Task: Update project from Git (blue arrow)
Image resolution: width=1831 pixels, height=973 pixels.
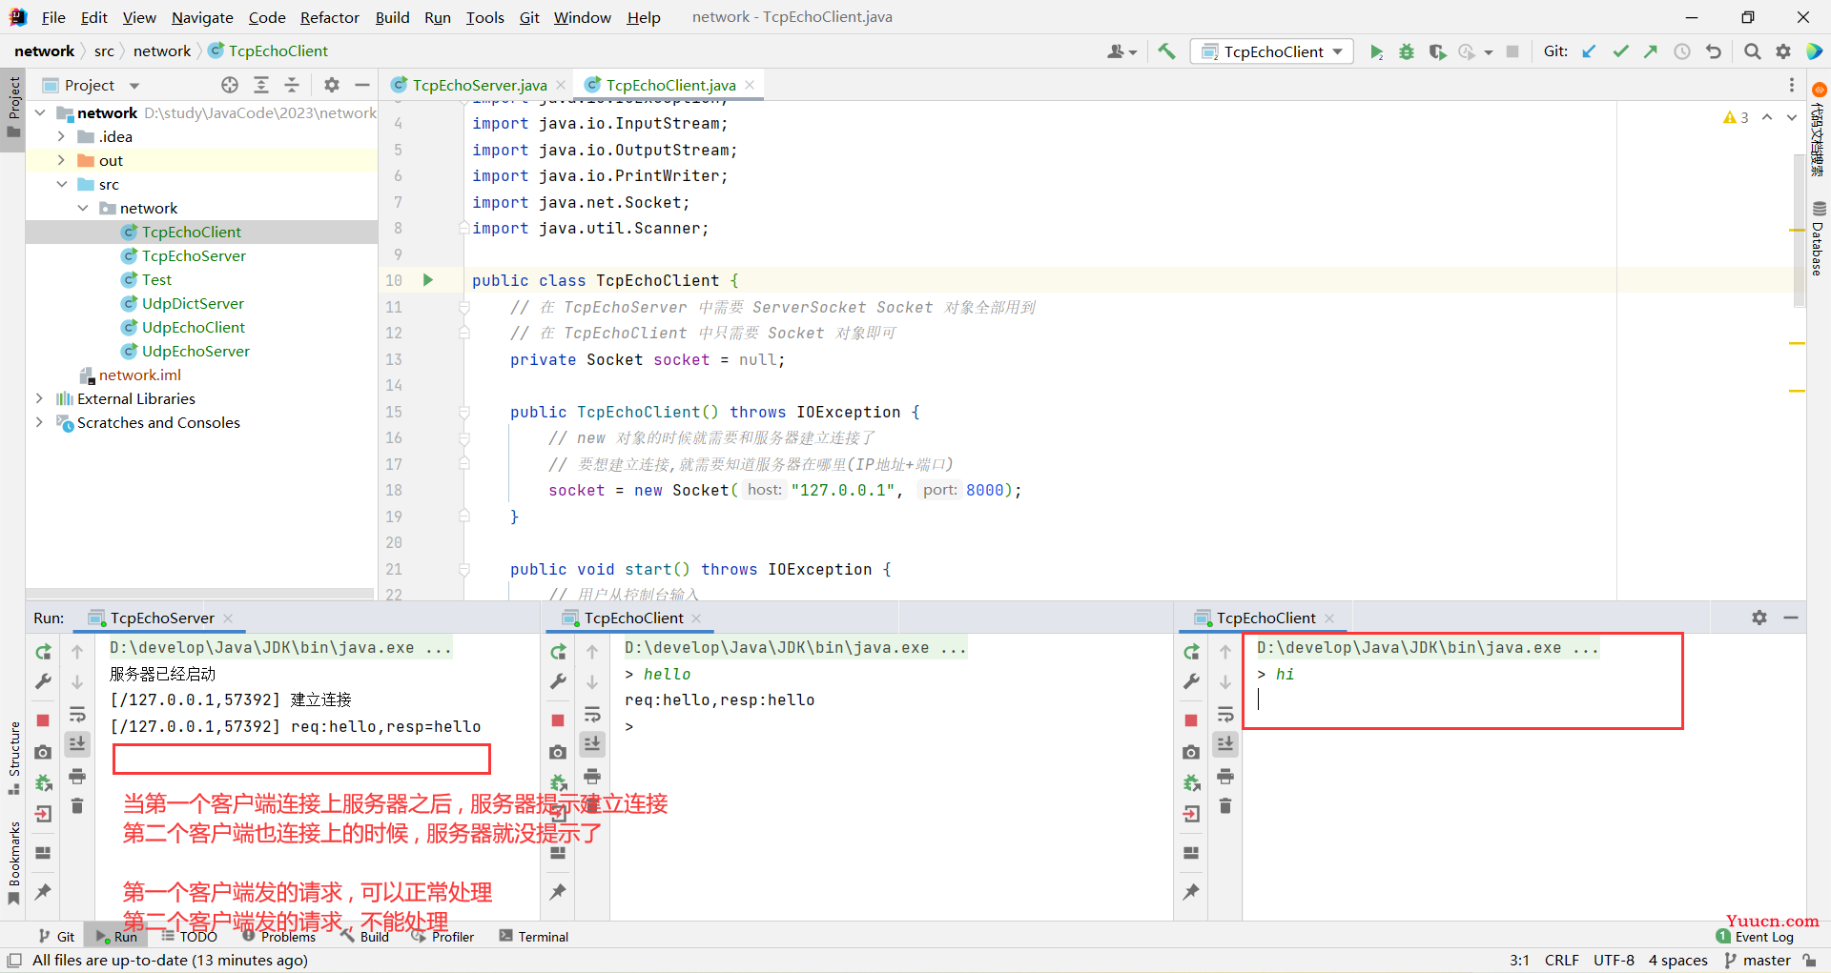Action: pos(1589,51)
